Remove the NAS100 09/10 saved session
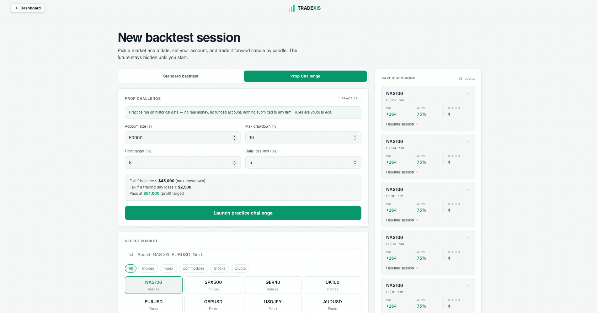597x313 pixels. click(x=467, y=190)
